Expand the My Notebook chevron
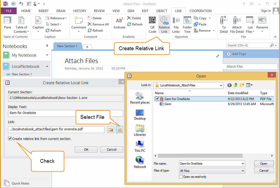 click(x=47, y=55)
